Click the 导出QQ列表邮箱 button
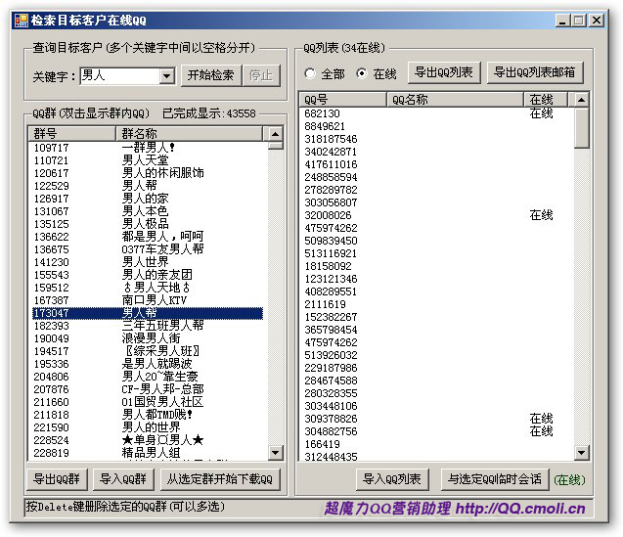Screen dimensions: 623x537 click(x=534, y=72)
